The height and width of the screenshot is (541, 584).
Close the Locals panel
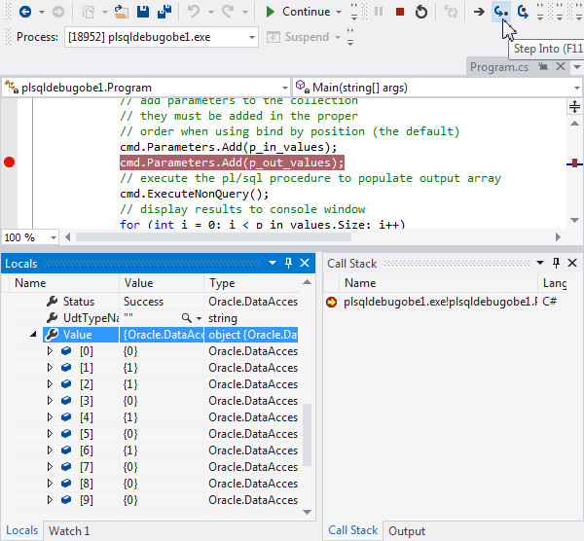tap(305, 264)
